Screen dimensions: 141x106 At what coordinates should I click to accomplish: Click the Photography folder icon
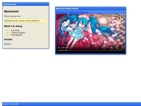pyautogui.click(x=10, y=35)
